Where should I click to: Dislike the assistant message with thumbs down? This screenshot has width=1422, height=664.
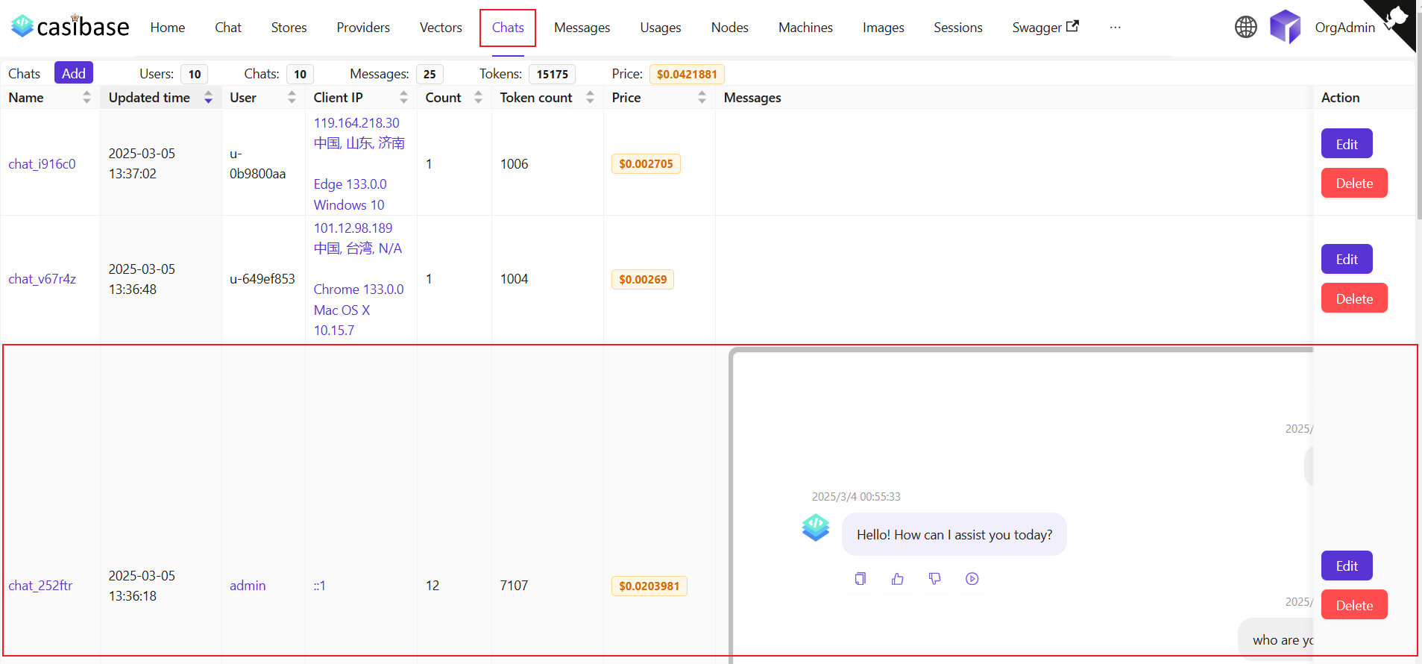point(935,579)
